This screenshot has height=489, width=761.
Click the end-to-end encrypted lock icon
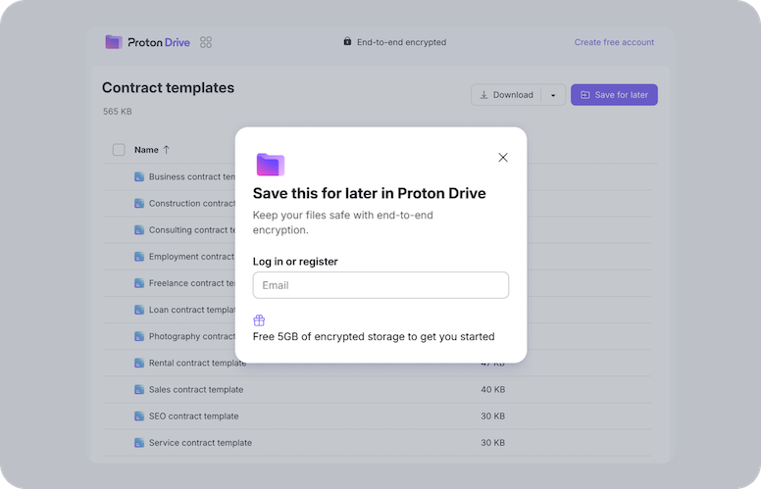pyautogui.click(x=347, y=42)
